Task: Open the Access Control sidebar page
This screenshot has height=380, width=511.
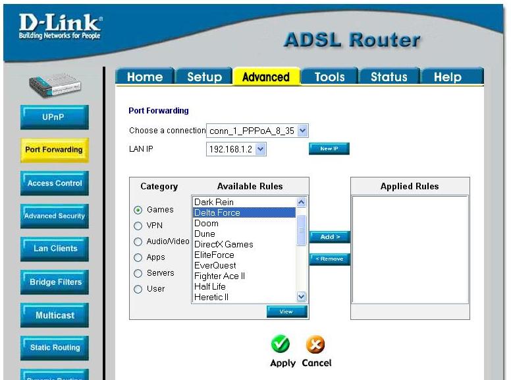Action: tap(55, 183)
